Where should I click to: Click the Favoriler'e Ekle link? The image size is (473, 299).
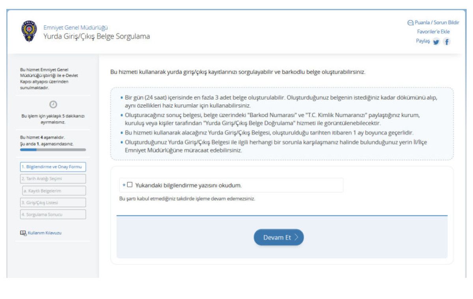coord(433,32)
